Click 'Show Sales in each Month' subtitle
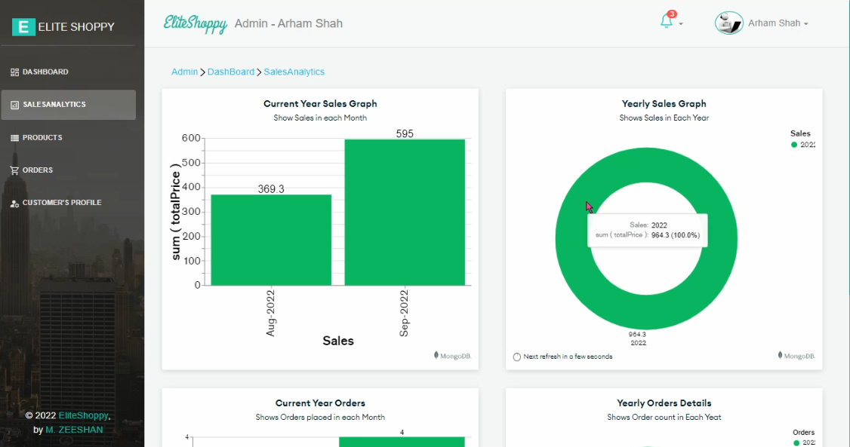The height and width of the screenshot is (447, 850). [320, 118]
